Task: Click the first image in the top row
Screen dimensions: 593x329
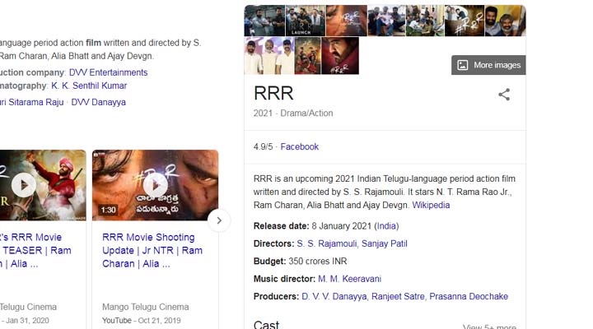Action: pos(264,21)
